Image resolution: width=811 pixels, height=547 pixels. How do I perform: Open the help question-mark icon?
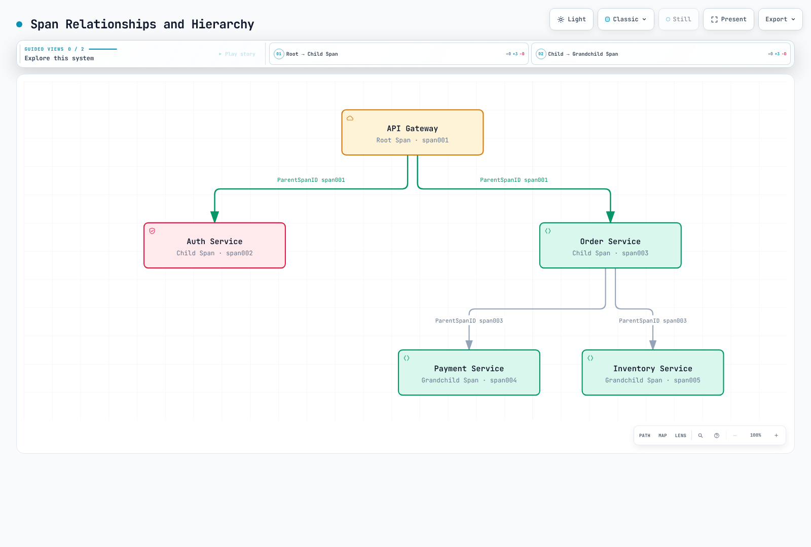pyautogui.click(x=717, y=436)
